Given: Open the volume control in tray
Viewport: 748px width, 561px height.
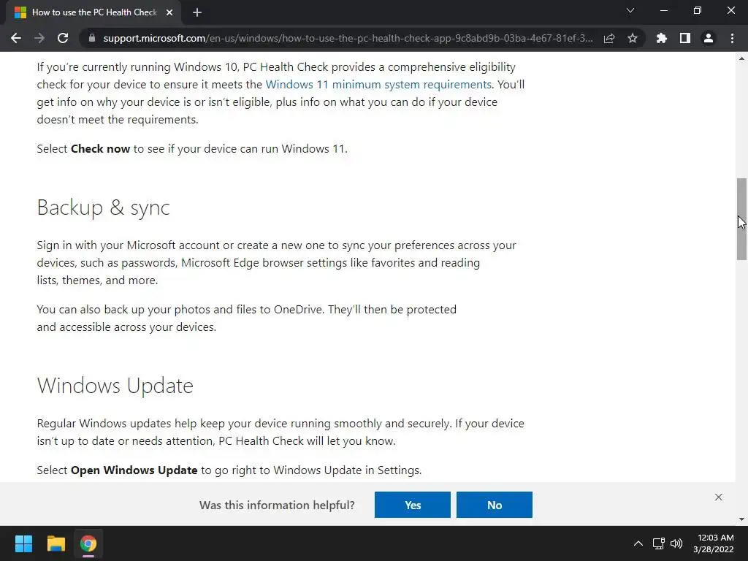Looking at the screenshot, I should click(676, 543).
